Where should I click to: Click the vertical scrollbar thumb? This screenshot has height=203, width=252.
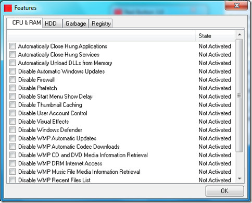240,95
